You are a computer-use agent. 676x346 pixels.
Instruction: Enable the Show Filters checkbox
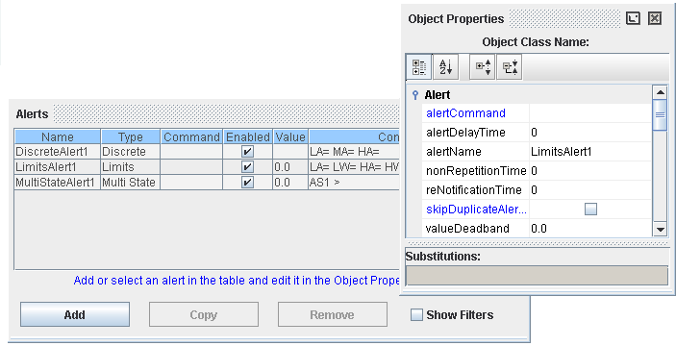click(x=416, y=315)
